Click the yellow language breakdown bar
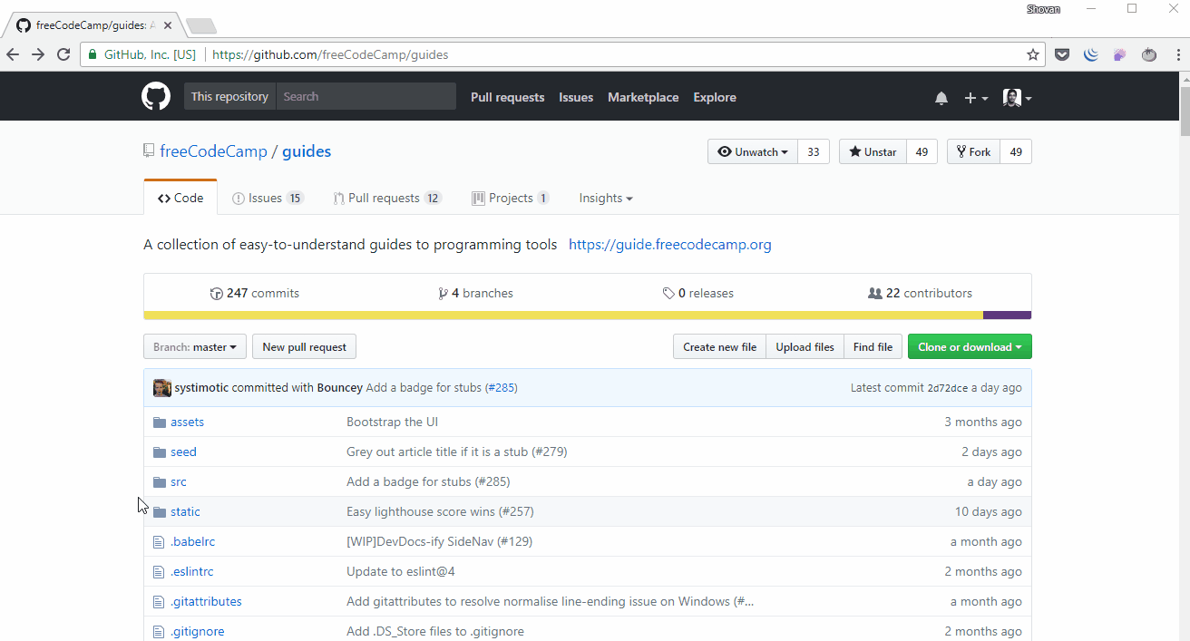 (x=563, y=316)
